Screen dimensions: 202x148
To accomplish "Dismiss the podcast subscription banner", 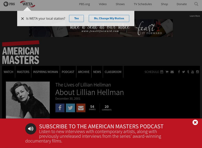I will tap(195, 122).
